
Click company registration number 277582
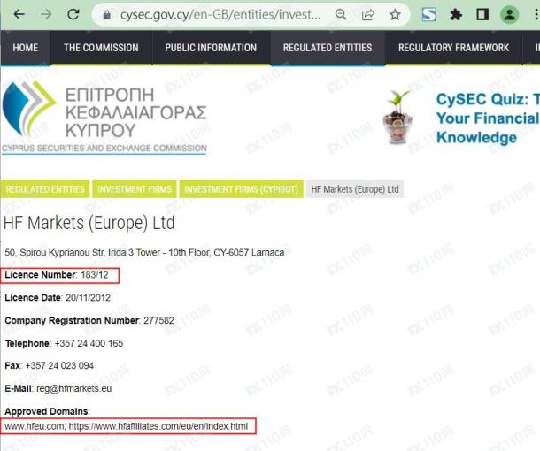(158, 321)
